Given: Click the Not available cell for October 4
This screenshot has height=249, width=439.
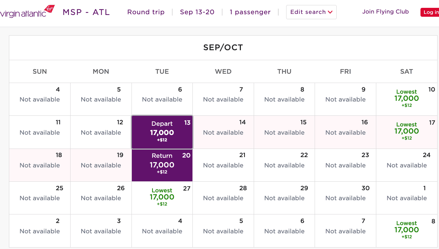Looking at the screenshot, I should click(x=162, y=230).
